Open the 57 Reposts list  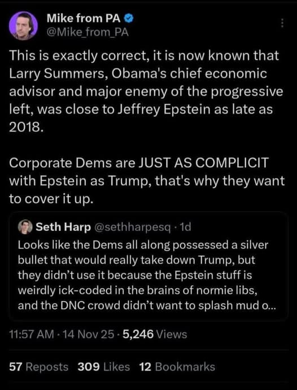[x=39, y=367]
